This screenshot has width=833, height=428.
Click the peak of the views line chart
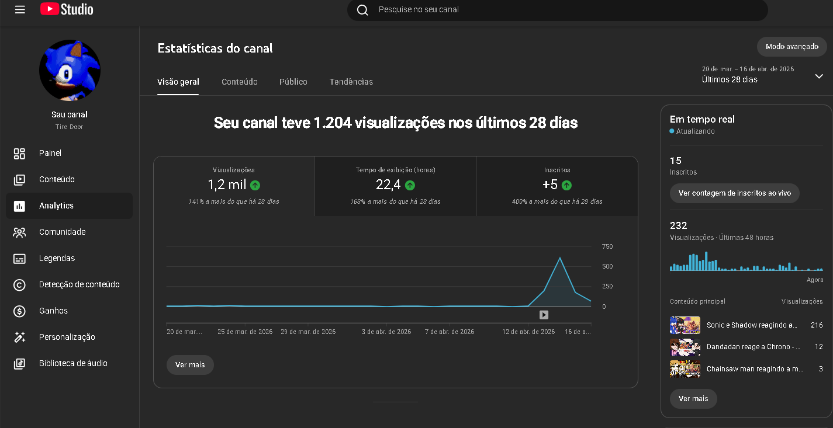pos(560,258)
